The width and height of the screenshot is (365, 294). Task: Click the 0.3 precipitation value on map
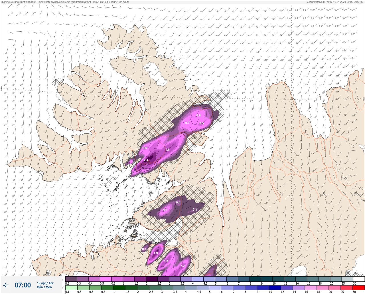(195, 210)
